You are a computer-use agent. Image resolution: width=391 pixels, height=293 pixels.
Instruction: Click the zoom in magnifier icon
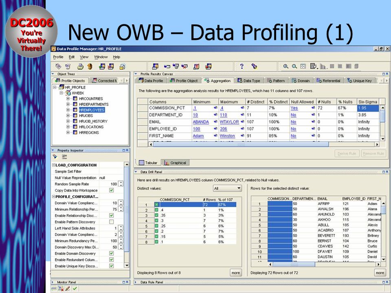click(286, 66)
